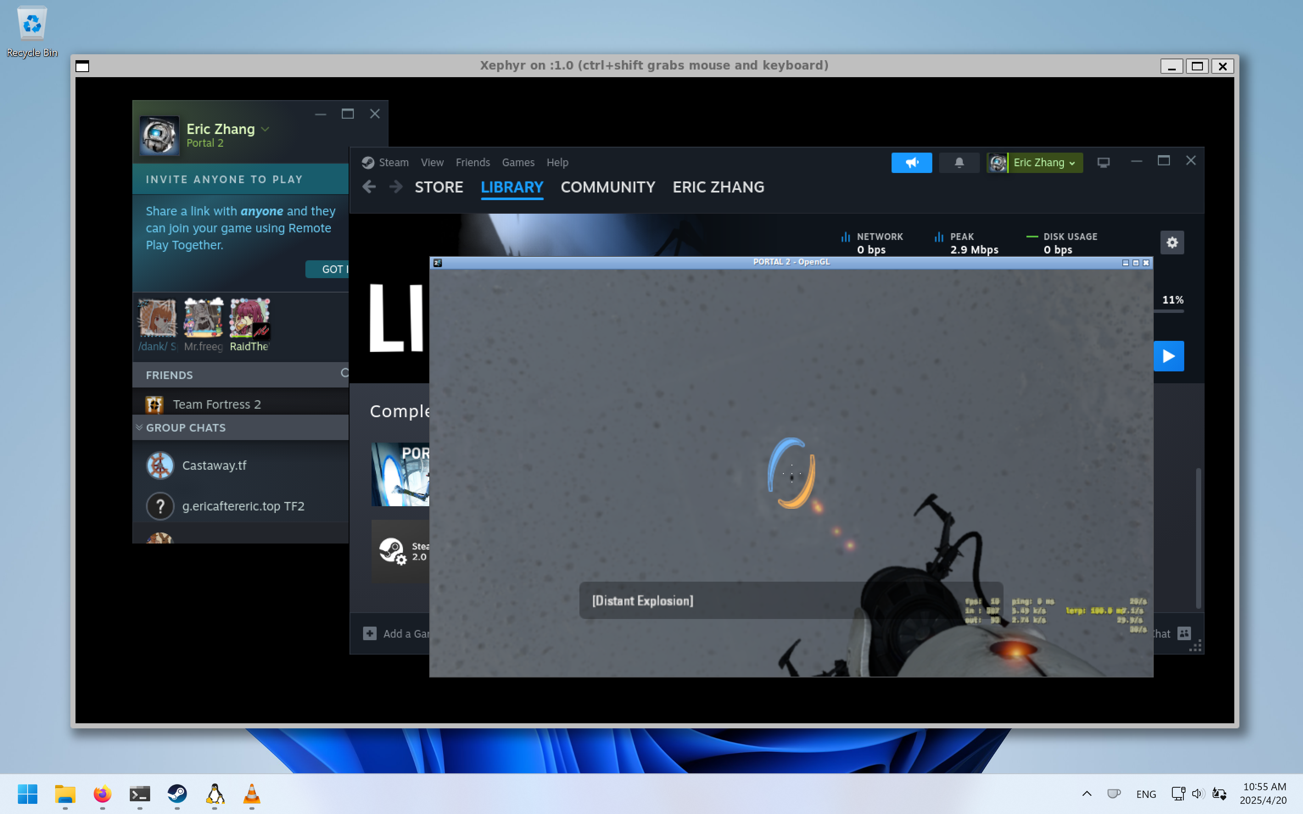Click the downloads page vertical scrollbar
The height and width of the screenshot is (814, 1303).
tap(1198, 538)
